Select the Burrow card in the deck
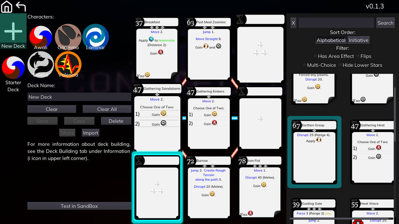399x224 pixels. 208,188
